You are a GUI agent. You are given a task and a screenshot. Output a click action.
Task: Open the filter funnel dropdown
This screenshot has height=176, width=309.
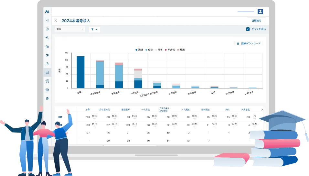pyautogui.click(x=94, y=29)
